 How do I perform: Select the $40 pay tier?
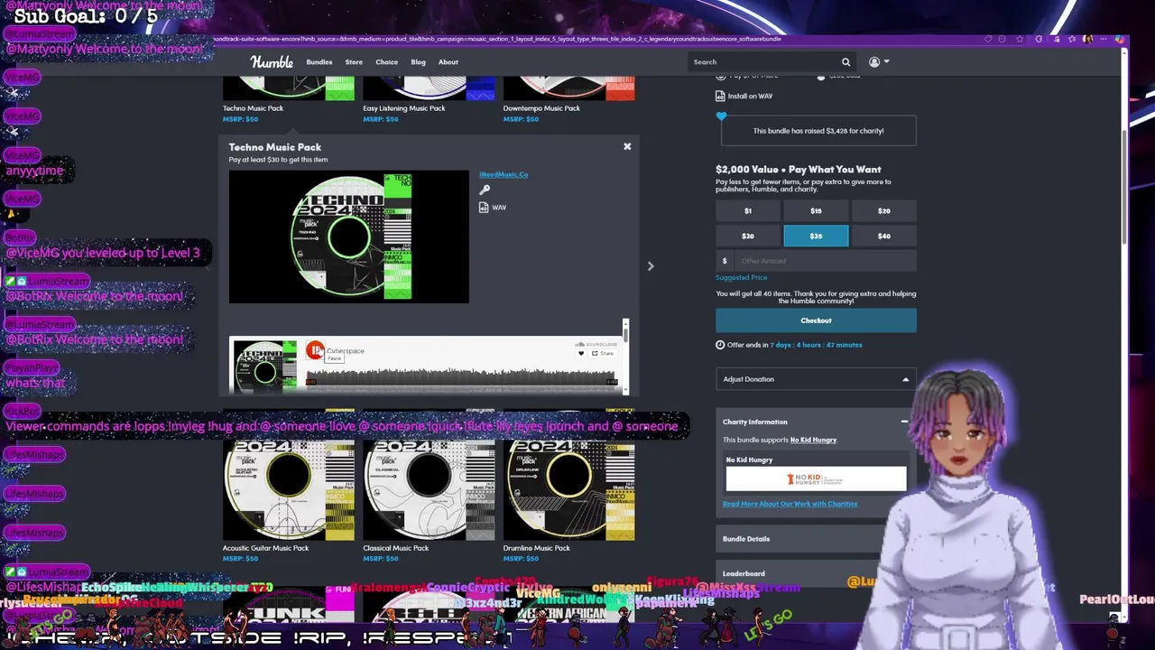(x=884, y=236)
